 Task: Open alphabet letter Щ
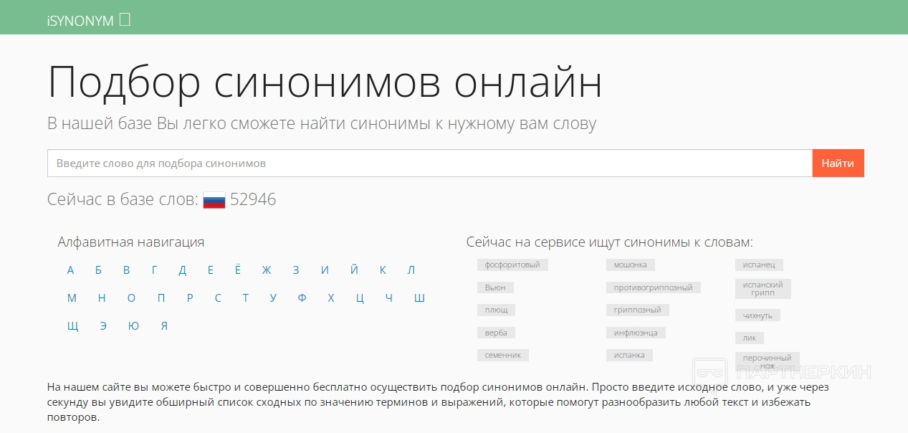(72, 326)
